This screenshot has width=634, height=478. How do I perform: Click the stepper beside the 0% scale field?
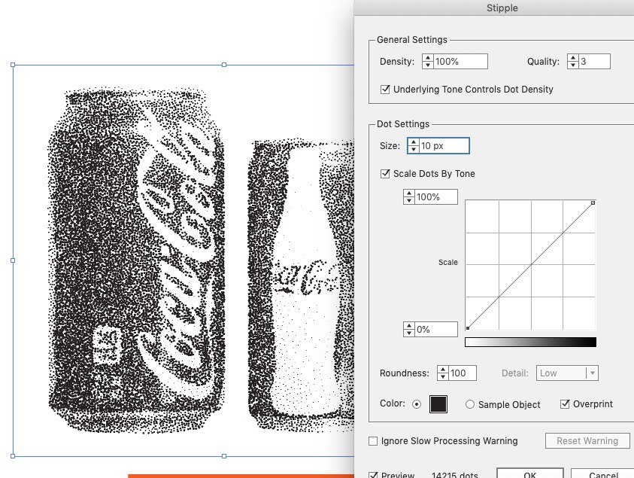coord(409,330)
